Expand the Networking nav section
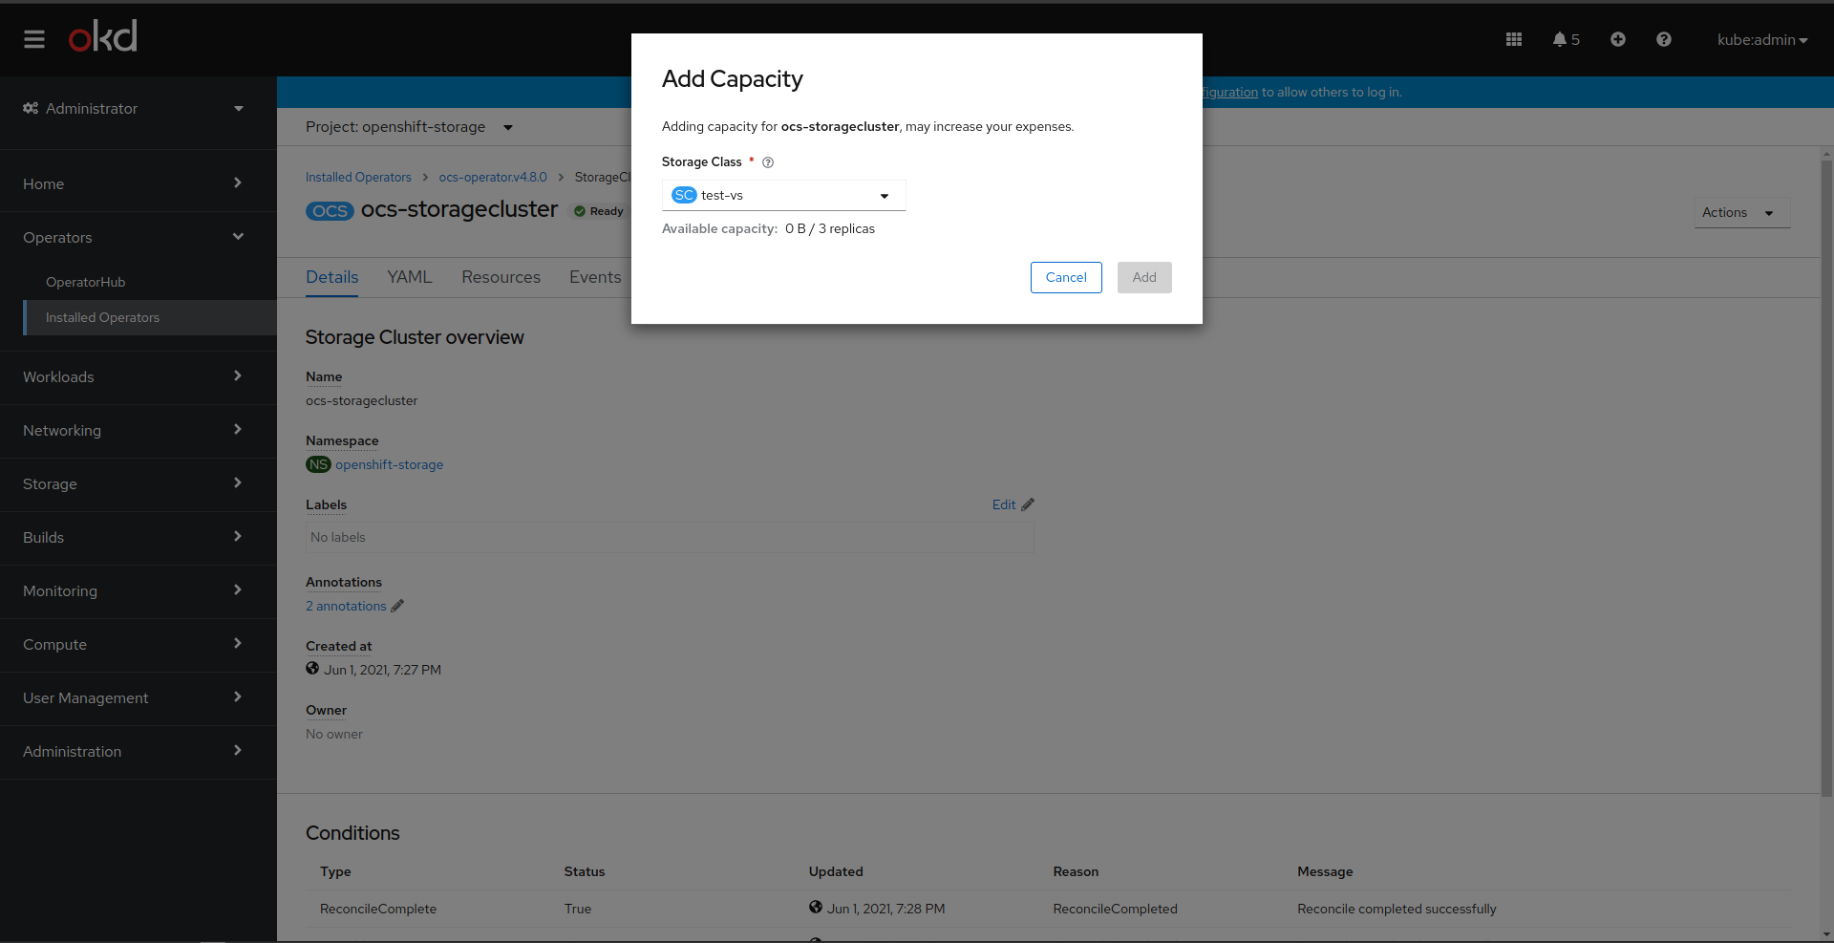This screenshot has width=1834, height=943. tap(139, 430)
